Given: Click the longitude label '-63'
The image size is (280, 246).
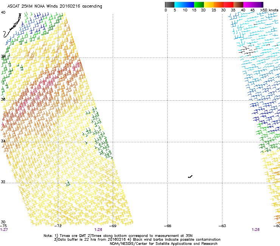Looking at the screenshot, I should point(222,226).
